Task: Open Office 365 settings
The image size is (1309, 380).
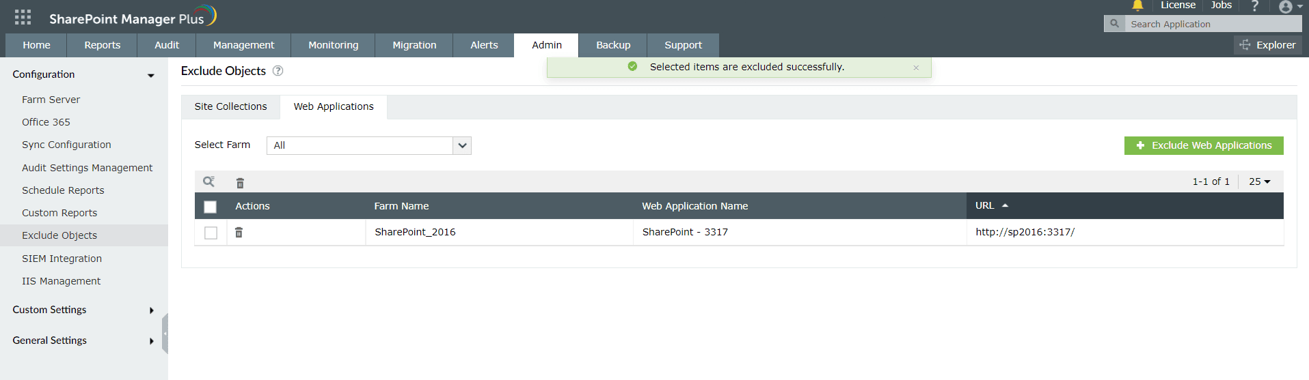Action: pyautogui.click(x=46, y=122)
